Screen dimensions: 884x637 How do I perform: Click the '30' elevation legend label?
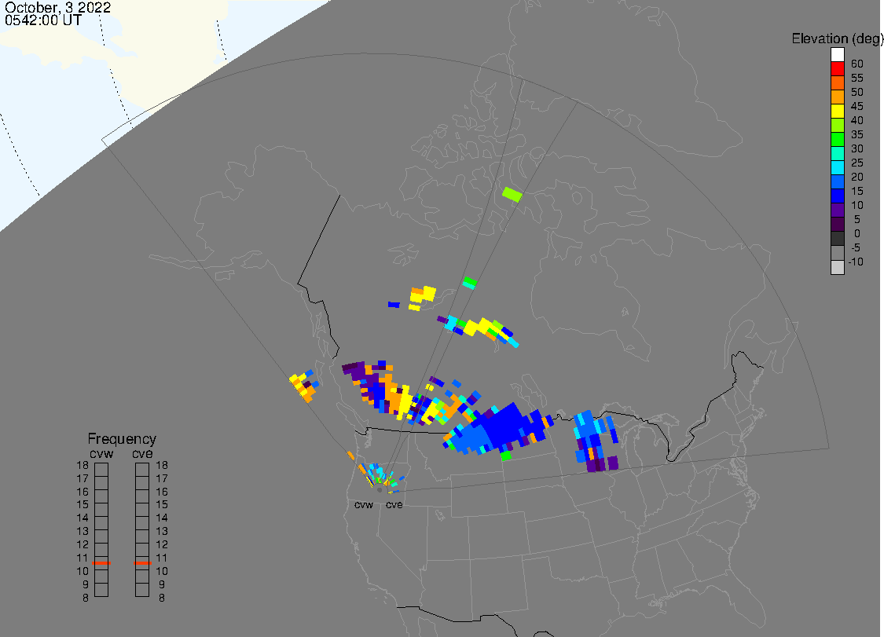coord(857,148)
